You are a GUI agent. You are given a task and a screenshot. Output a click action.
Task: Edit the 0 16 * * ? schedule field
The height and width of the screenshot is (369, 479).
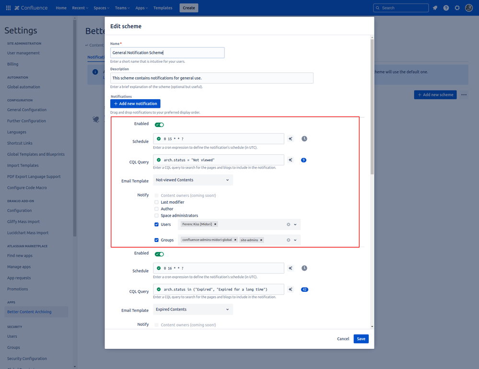pos(219,268)
